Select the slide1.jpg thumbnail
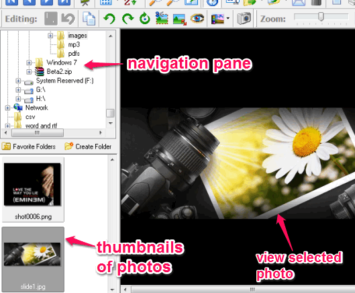Image resolution: width=355 pixels, height=293 pixels. (x=33, y=259)
